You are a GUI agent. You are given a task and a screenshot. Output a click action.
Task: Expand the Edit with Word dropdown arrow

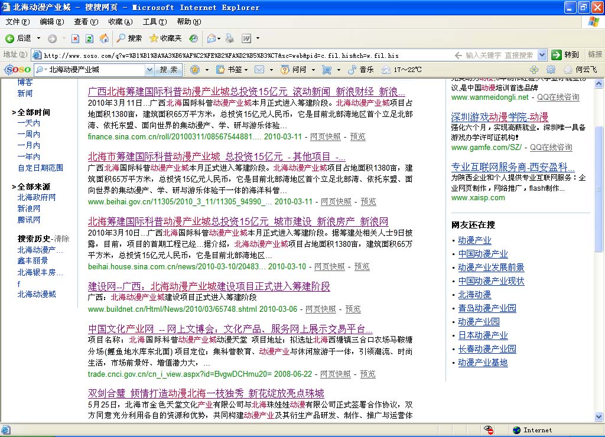point(258,38)
